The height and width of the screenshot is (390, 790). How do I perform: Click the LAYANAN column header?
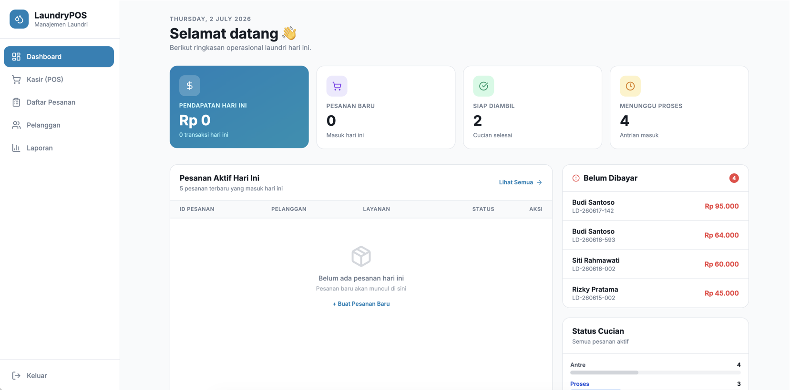(x=377, y=209)
